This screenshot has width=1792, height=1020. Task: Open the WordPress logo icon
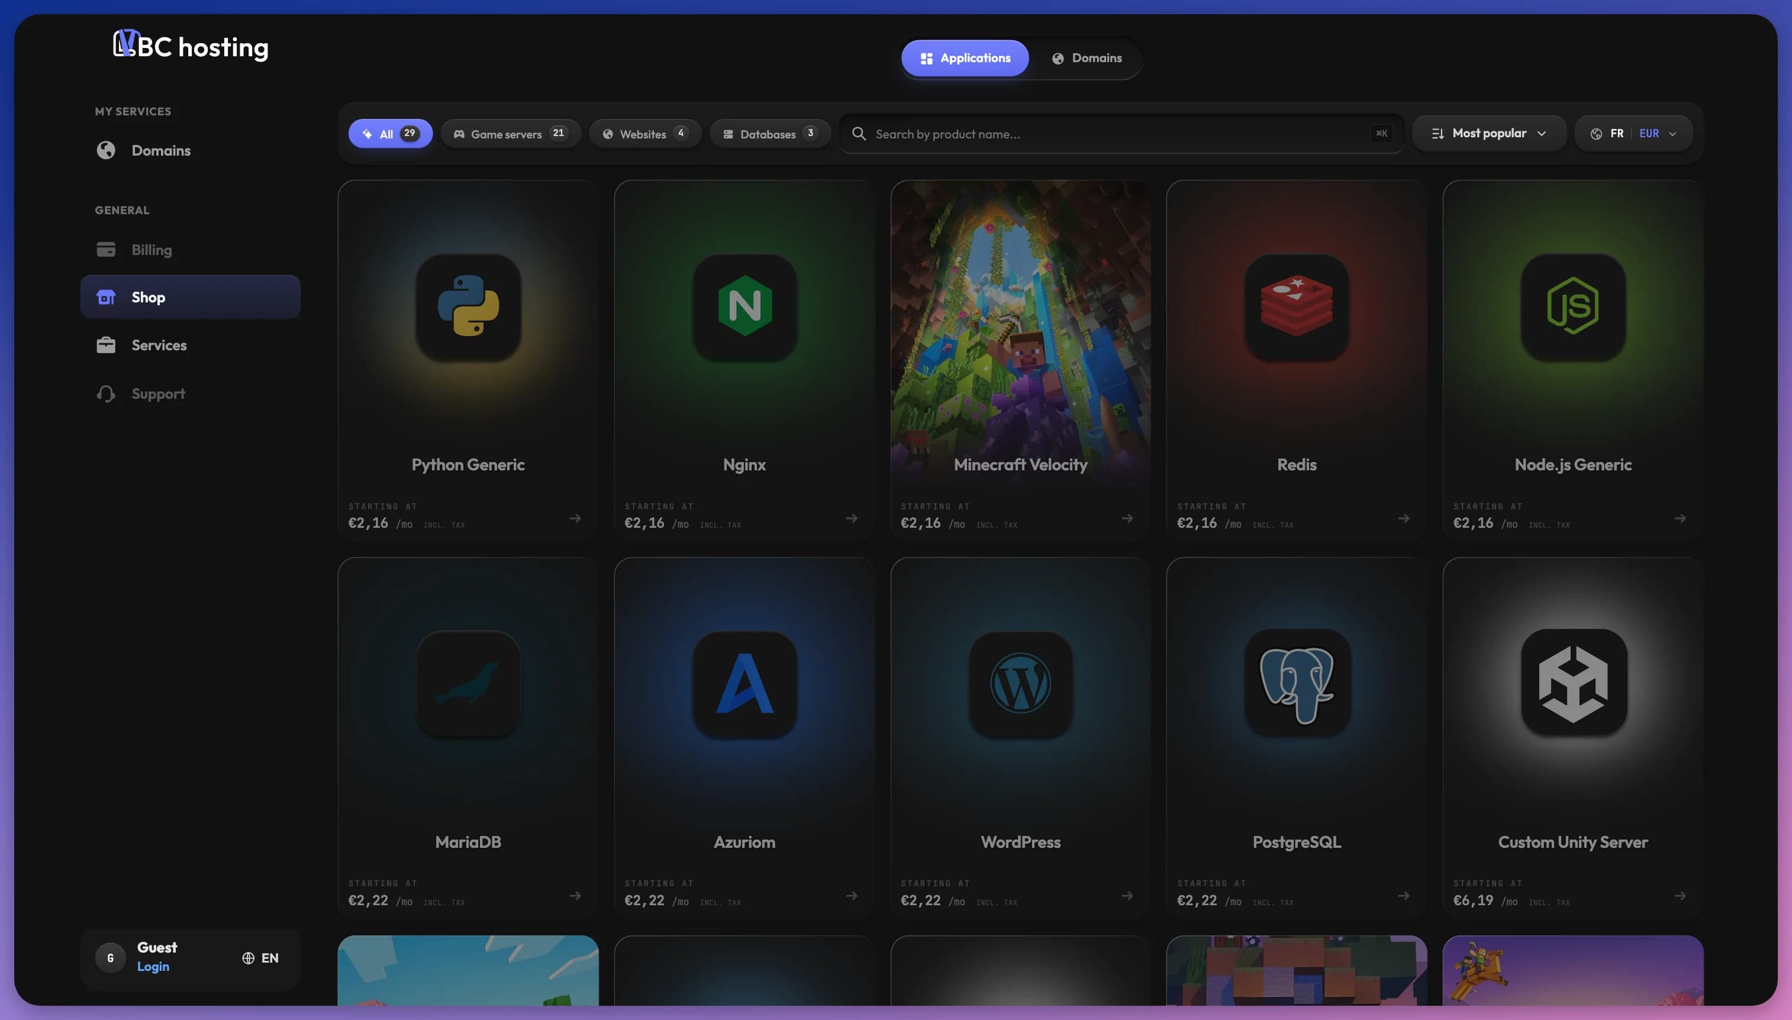(x=1021, y=683)
